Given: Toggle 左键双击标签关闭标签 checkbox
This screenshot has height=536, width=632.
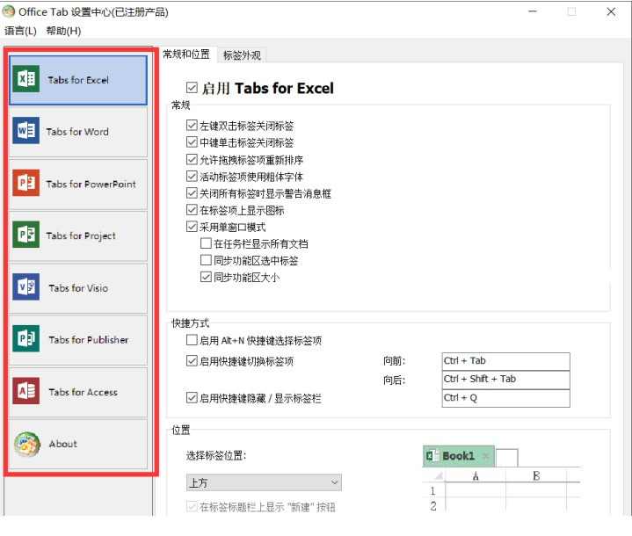Looking at the screenshot, I should pyautogui.click(x=192, y=126).
